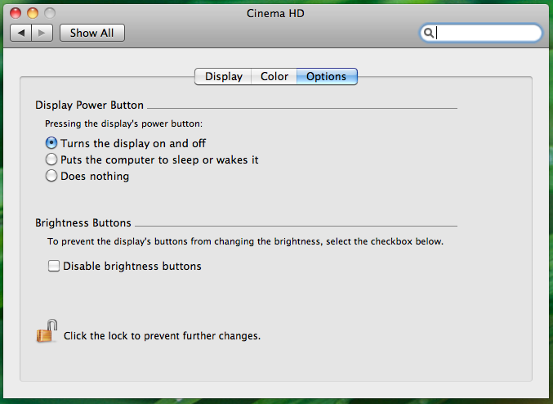The image size is (553, 404).
Task: Click the "Brightness Buttons" heading
Action: [83, 222]
